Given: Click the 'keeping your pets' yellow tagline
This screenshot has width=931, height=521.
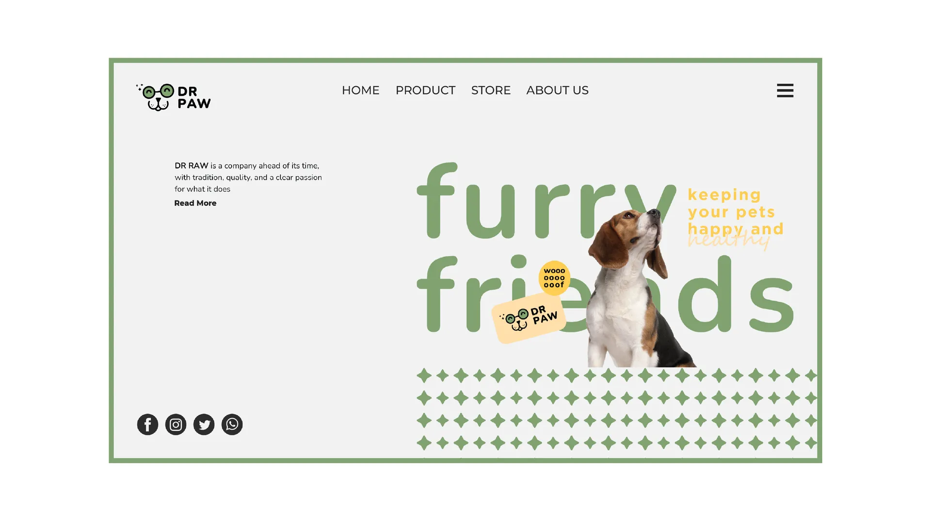Looking at the screenshot, I should (731, 203).
